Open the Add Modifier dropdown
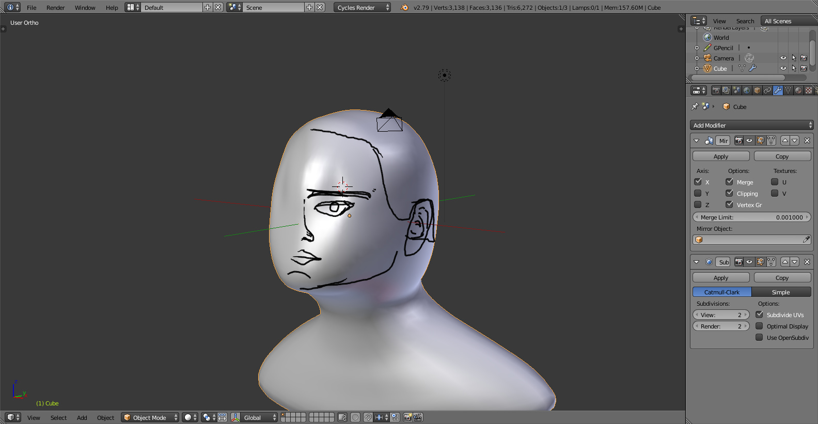818x424 pixels. [x=752, y=125]
